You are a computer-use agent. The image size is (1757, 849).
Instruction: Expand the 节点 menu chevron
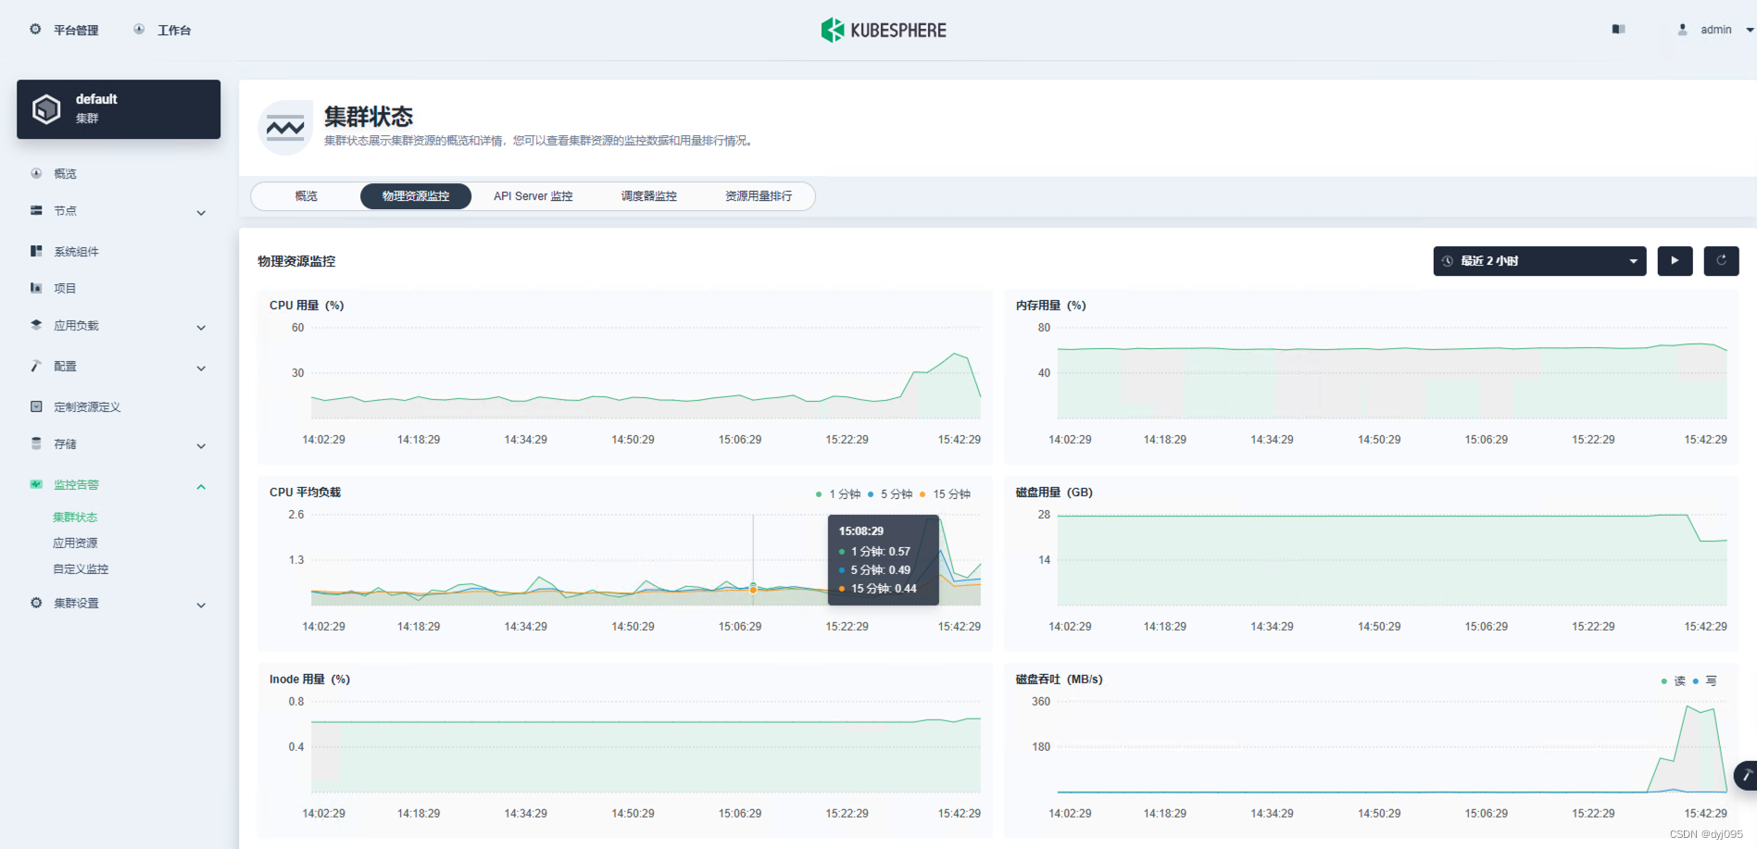tap(201, 213)
